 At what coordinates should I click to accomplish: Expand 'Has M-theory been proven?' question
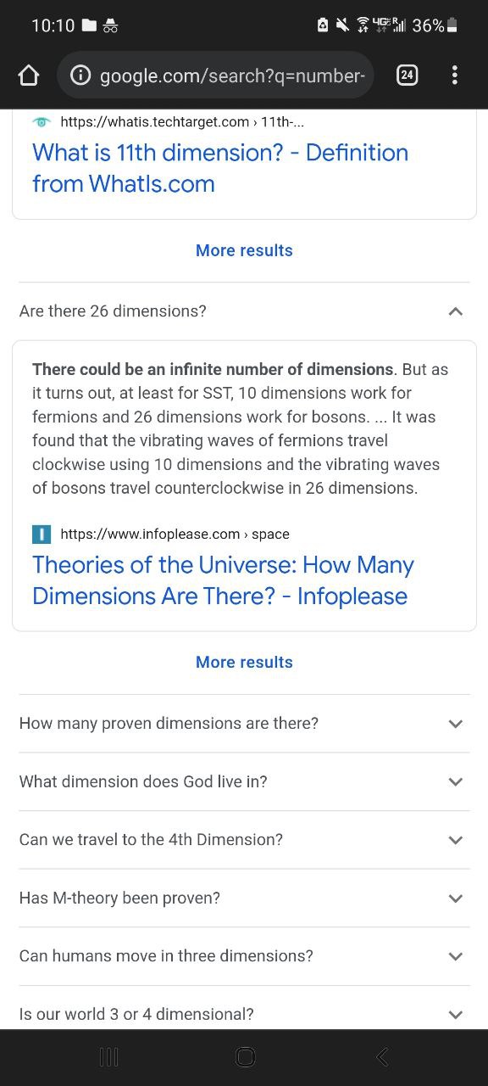click(x=244, y=898)
